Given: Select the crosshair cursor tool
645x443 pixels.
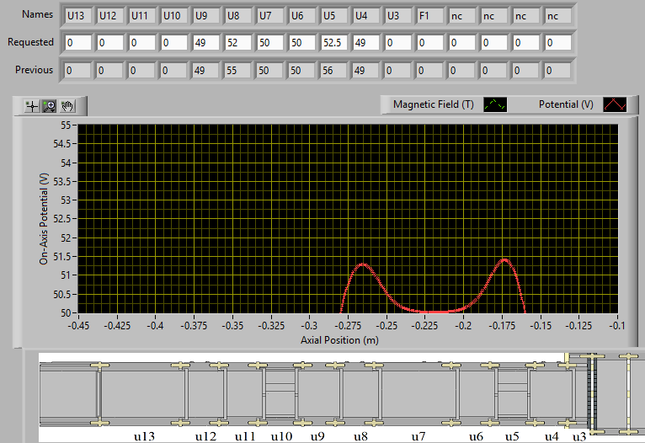Looking at the screenshot, I should click(32, 106).
